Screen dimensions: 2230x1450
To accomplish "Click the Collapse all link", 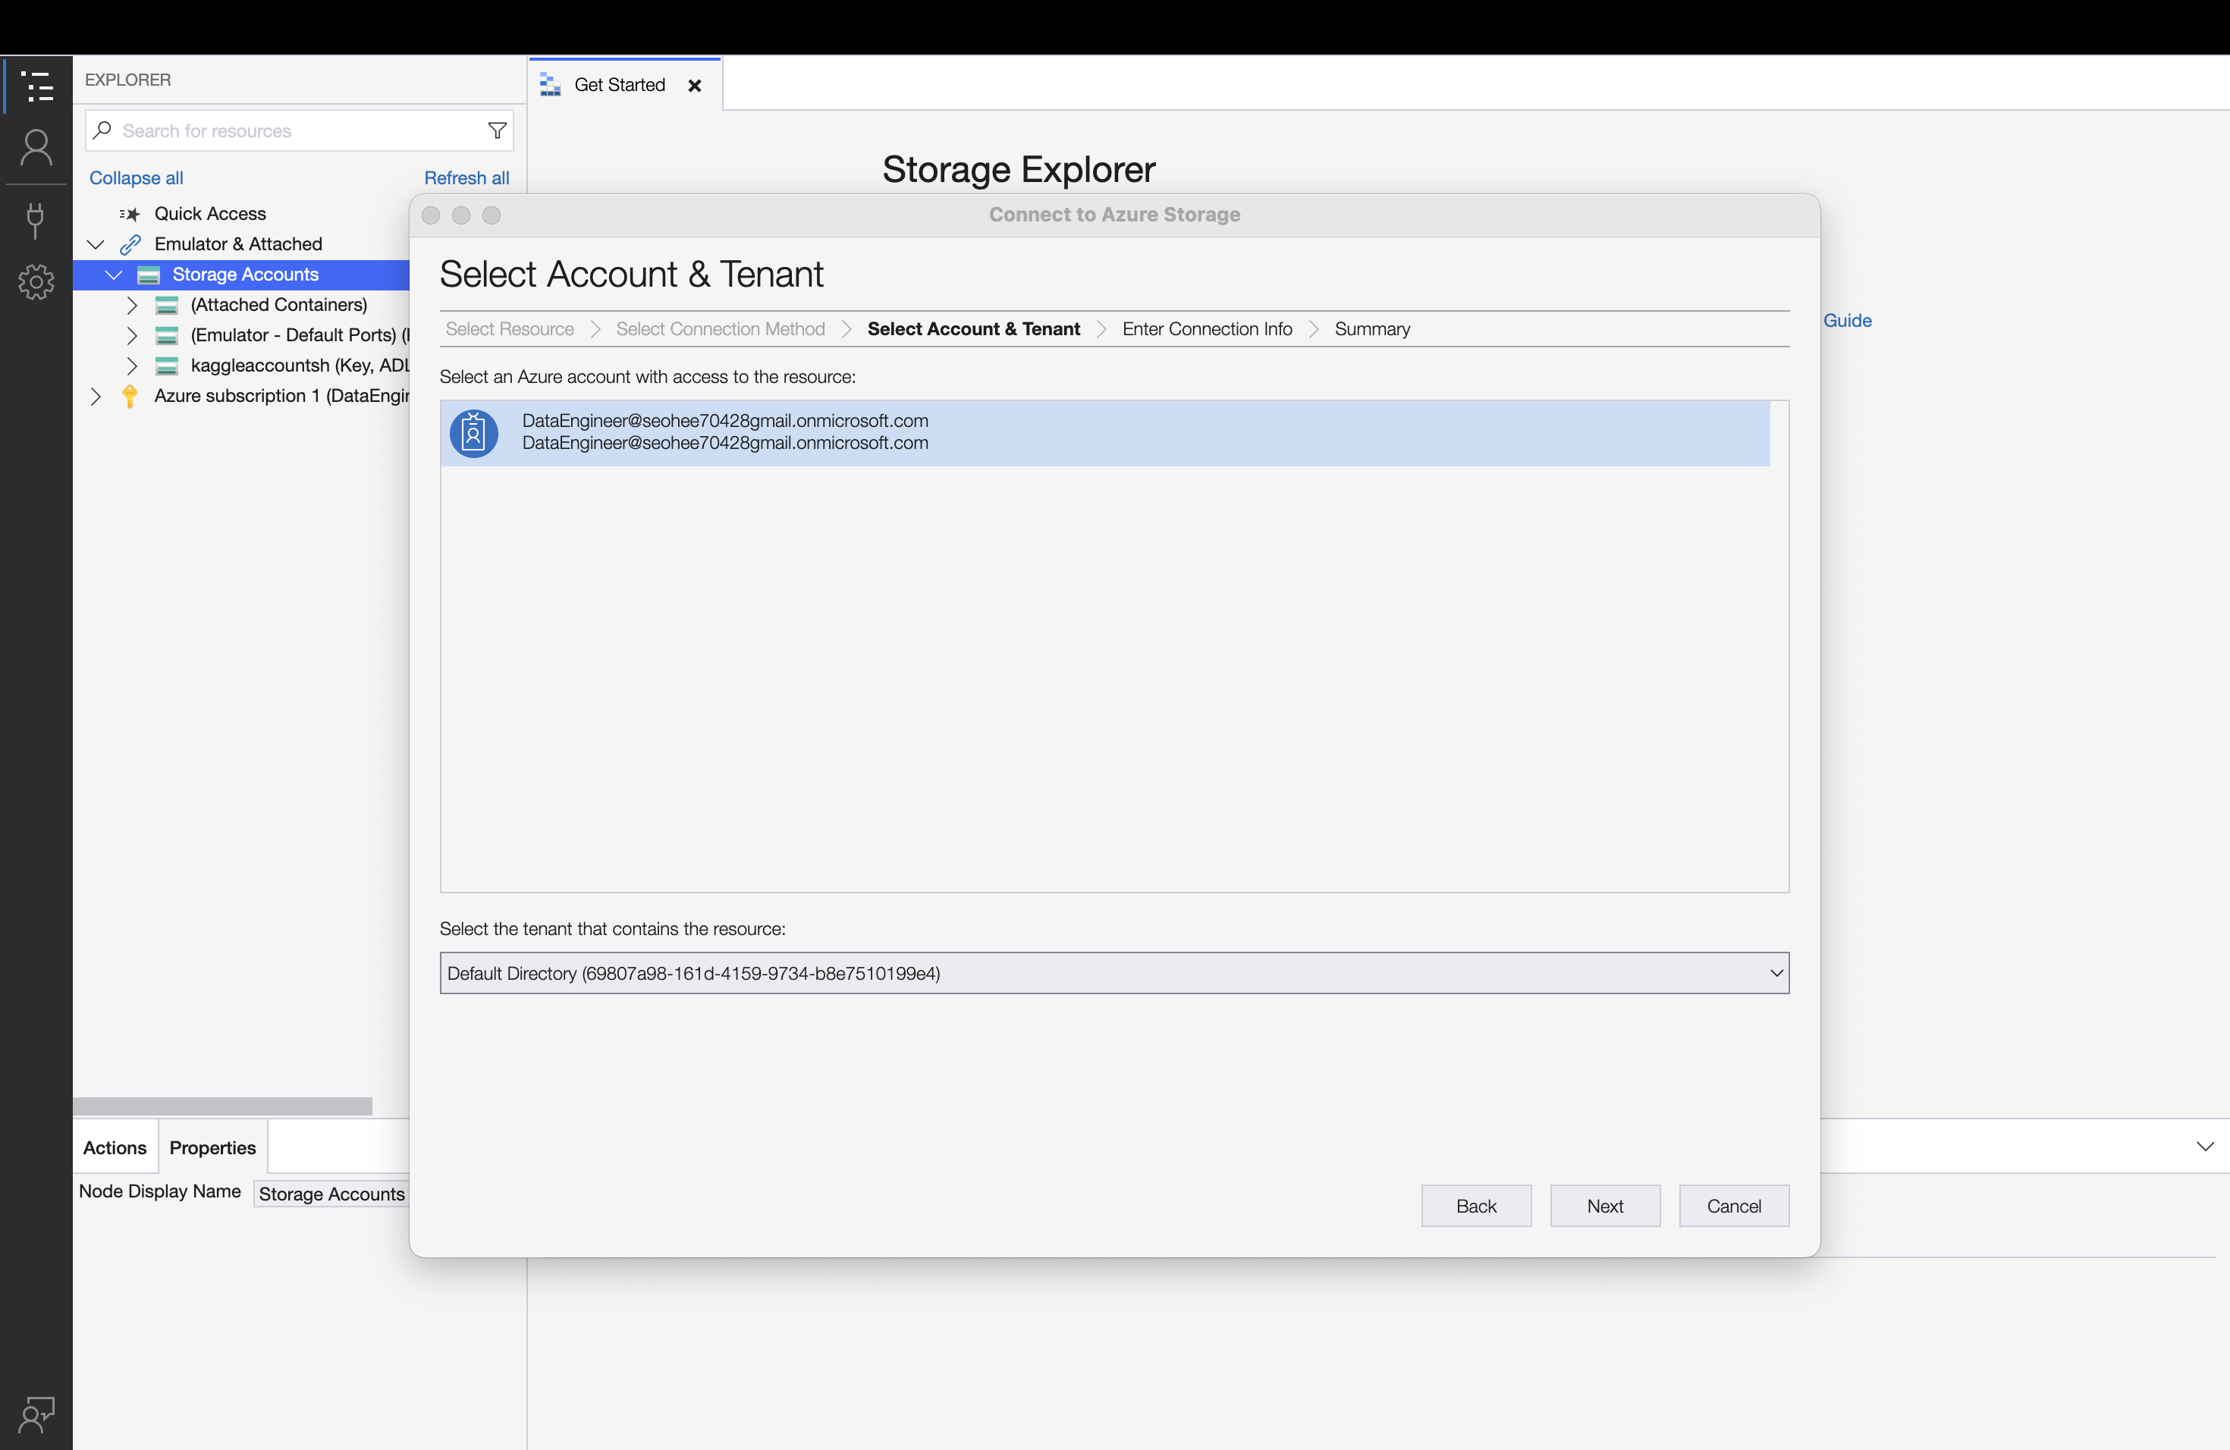I will [x=136, y=178].
